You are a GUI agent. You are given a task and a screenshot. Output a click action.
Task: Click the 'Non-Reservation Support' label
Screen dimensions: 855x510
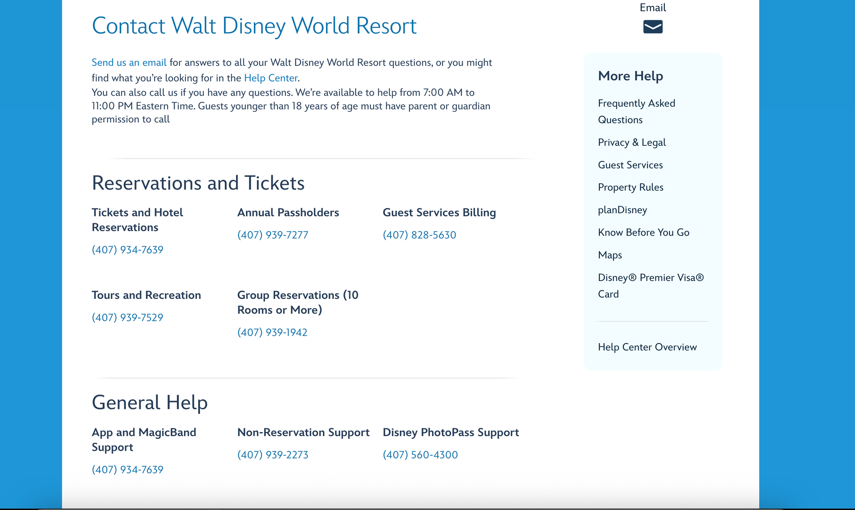pos(303,432)
